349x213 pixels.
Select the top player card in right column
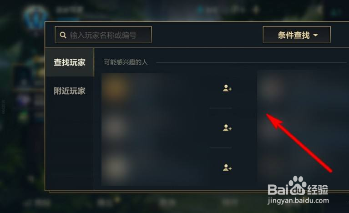pos(303,88)
